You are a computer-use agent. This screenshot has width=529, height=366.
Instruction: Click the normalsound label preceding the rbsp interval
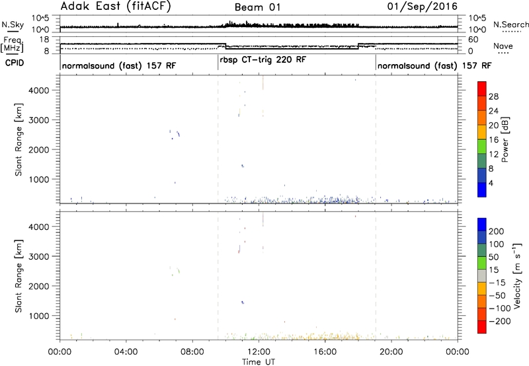[x=119, y=65]
